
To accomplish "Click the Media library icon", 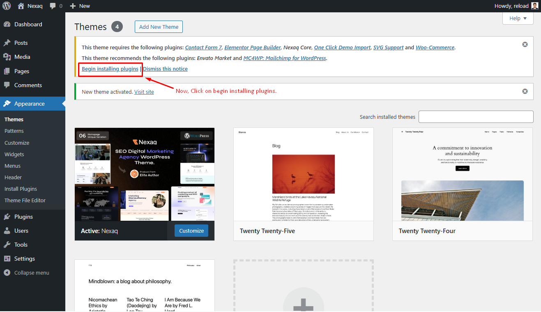I will [x=7, y=57].
